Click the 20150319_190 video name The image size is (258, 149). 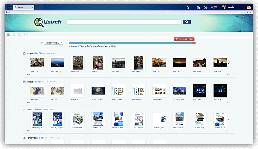(179, 100)
